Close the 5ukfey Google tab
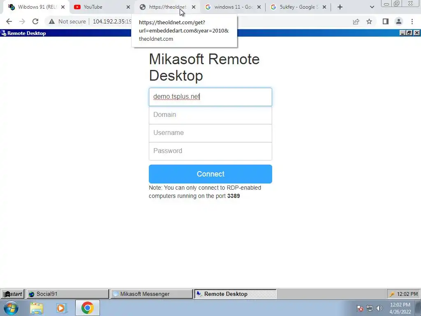Viewport: 421px width, 316px height. (x=324, y=7)
